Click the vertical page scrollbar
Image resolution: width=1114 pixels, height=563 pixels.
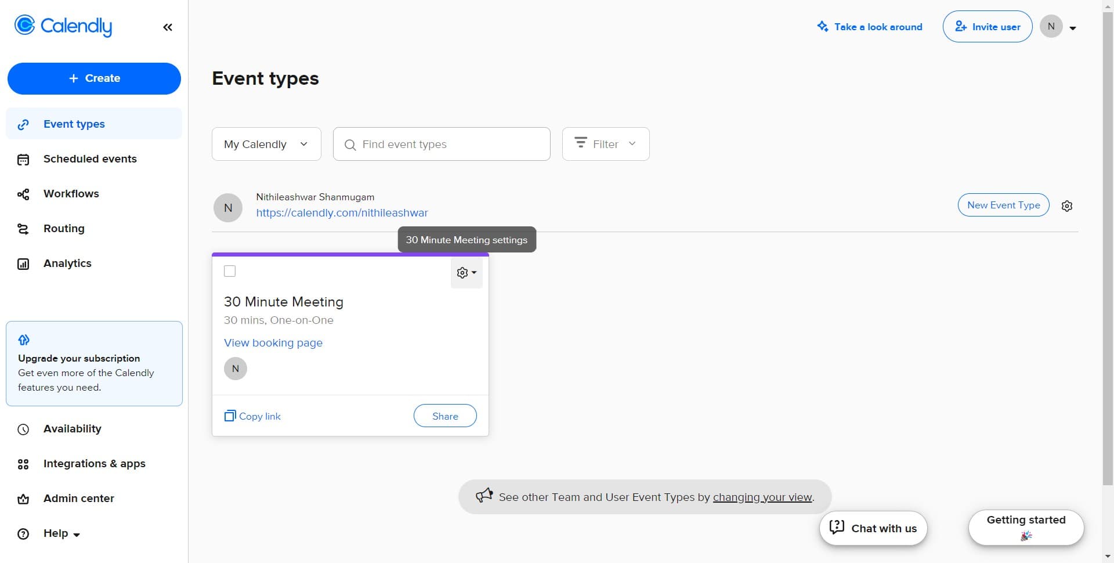point(1107,244)
